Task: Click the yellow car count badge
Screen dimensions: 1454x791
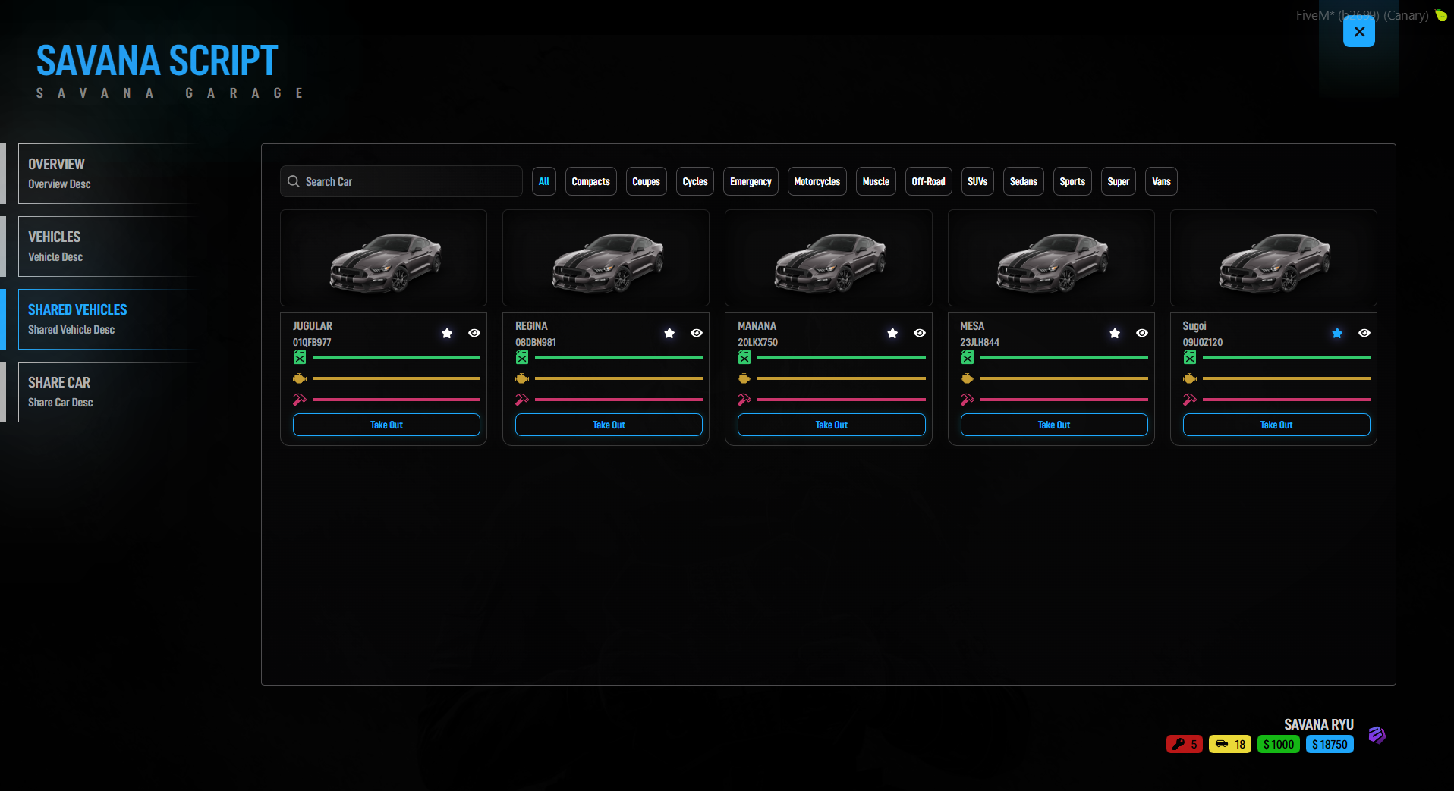Action: click(x=1230, y=744)
